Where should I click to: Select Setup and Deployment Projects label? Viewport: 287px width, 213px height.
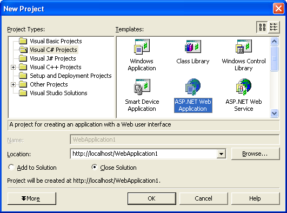tap(71, 76)
